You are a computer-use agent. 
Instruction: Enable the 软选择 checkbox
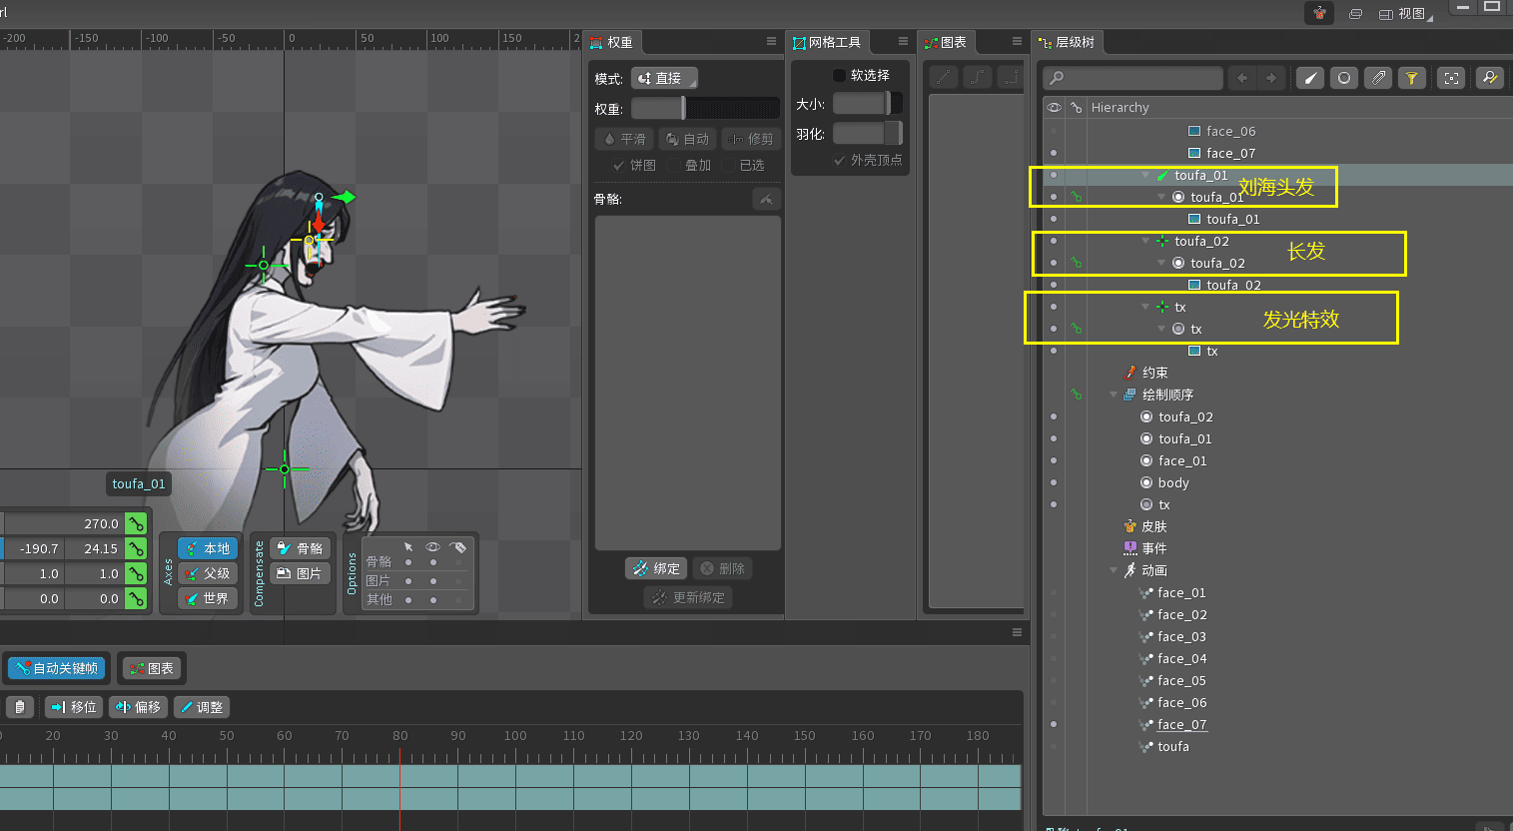click(839, 75)
